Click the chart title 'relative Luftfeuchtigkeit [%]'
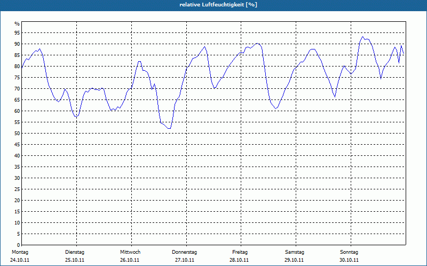 218,5
